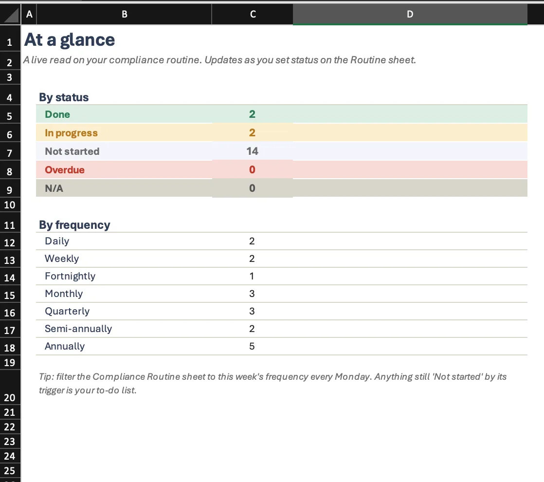Image resolution: width=544 pixels, height=482 pixels.
Task: Select column A header
Action: pos(29,14)
